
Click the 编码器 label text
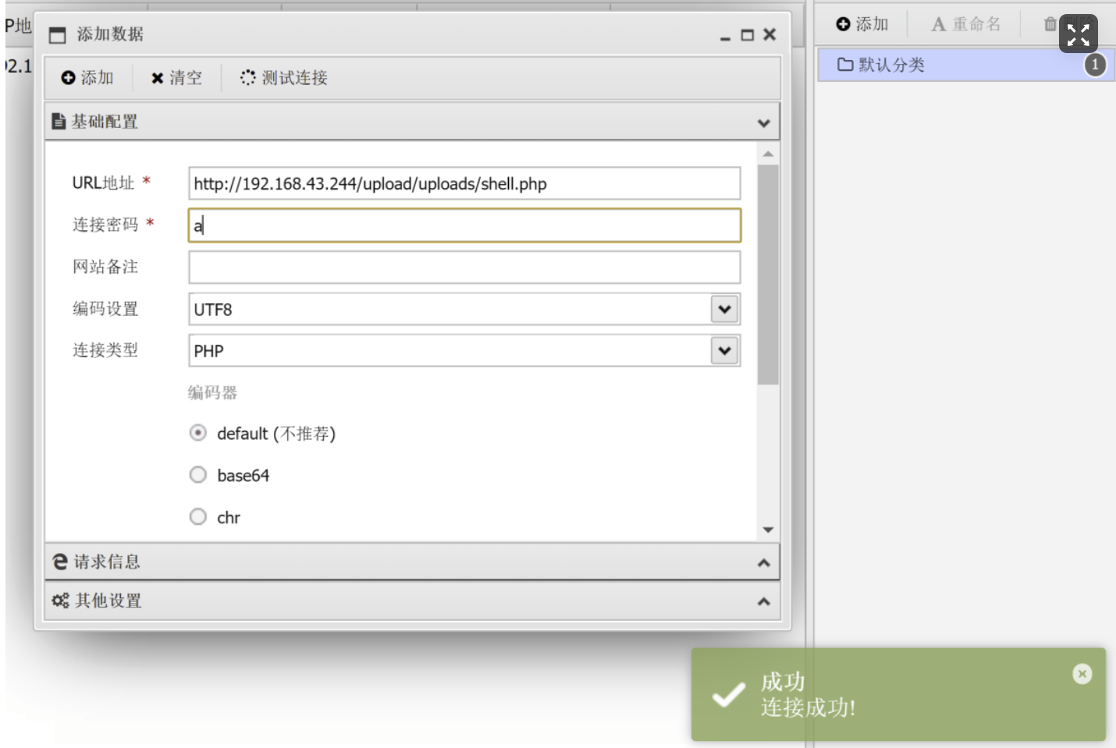pos(212,392)
